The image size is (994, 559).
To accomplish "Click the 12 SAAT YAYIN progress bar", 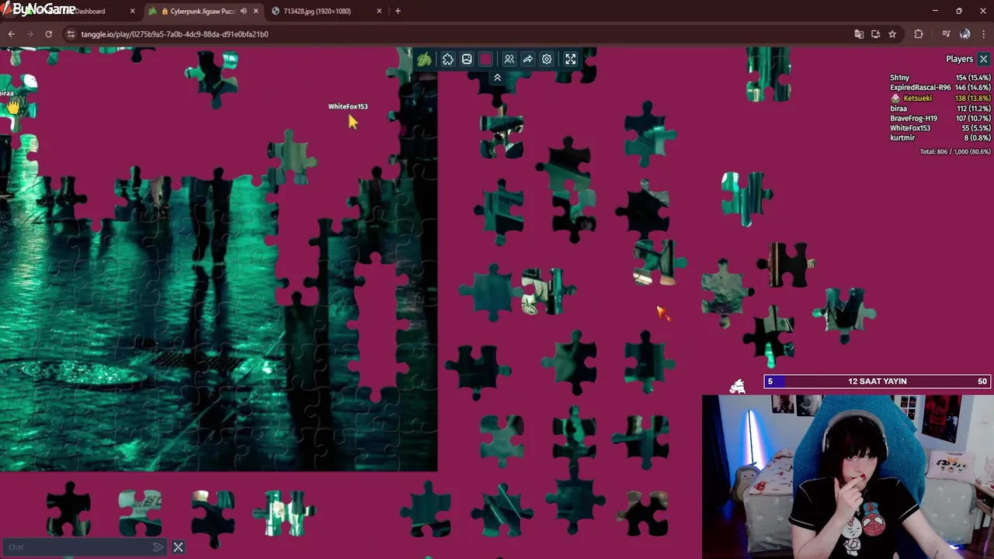I will point(878,381).
